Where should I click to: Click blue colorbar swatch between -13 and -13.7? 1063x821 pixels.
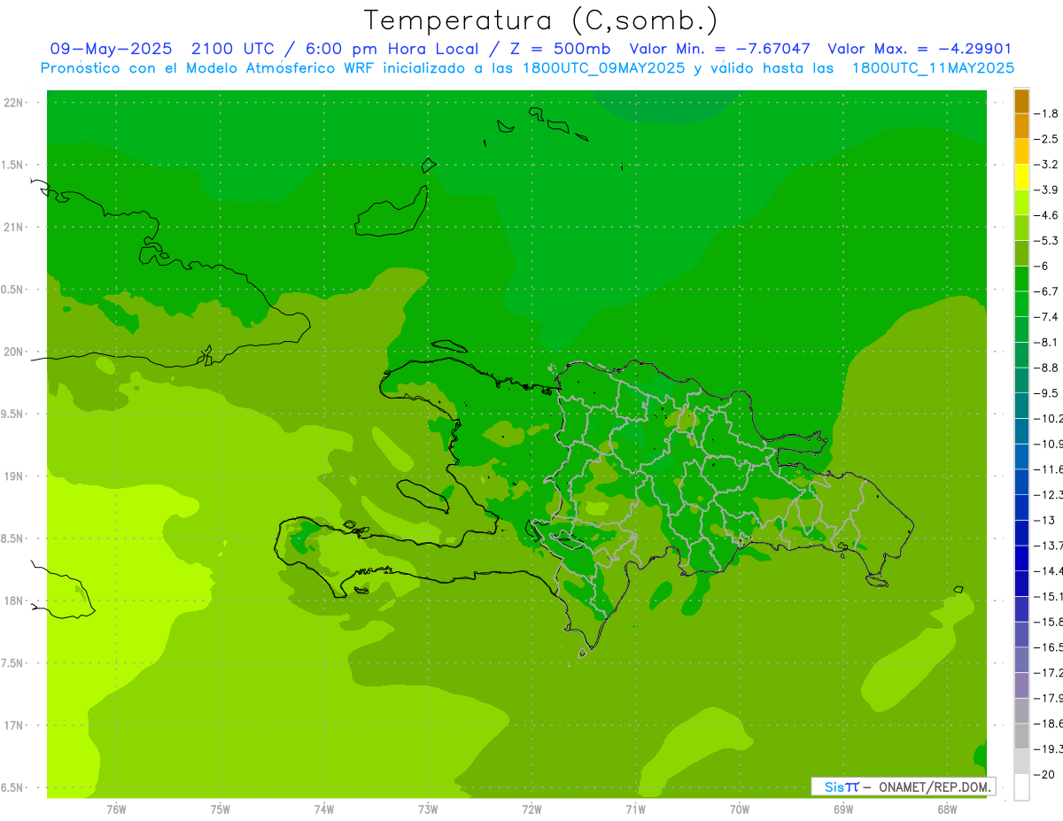(1021, 533)
